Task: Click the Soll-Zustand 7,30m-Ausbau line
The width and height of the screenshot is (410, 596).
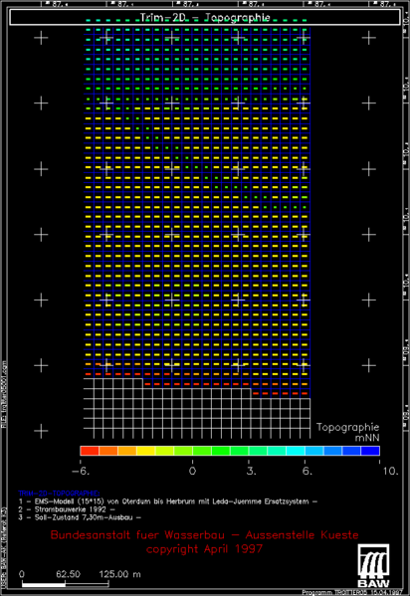Action: pos(80,517)
